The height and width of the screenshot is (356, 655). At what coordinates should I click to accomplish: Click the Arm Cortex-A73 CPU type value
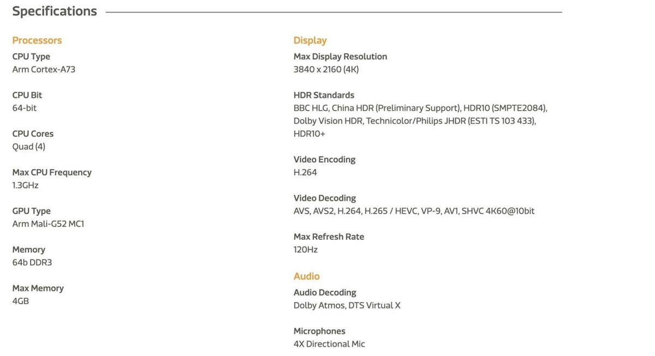click(44, 70)
